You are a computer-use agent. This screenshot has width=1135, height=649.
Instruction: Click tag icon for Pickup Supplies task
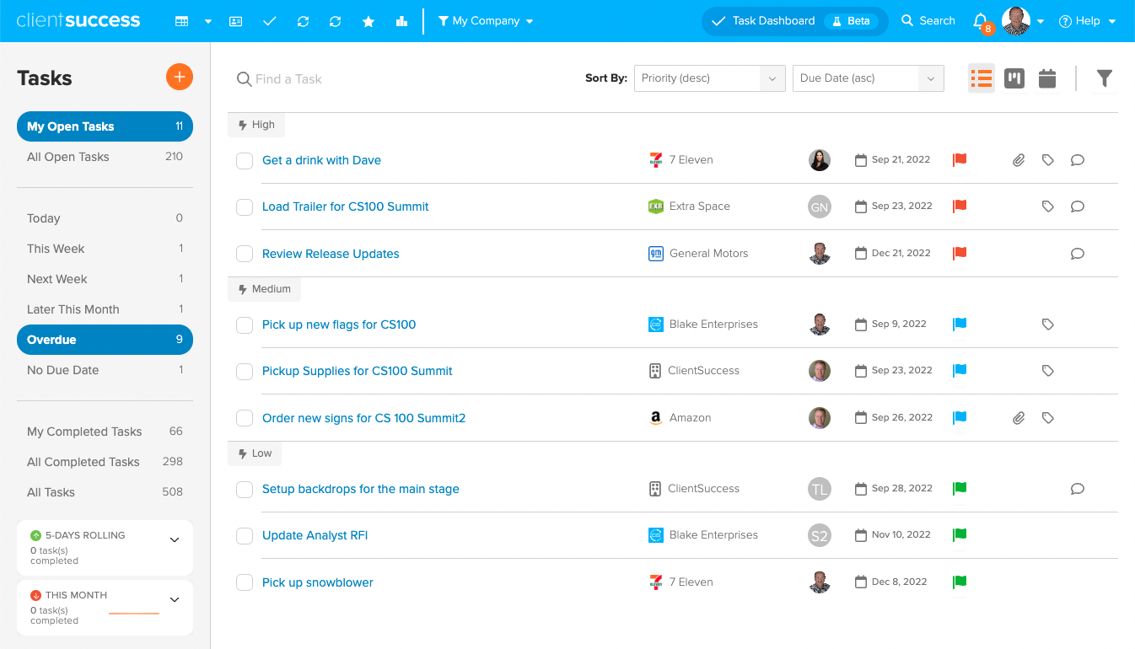(x=1048, y=371)
